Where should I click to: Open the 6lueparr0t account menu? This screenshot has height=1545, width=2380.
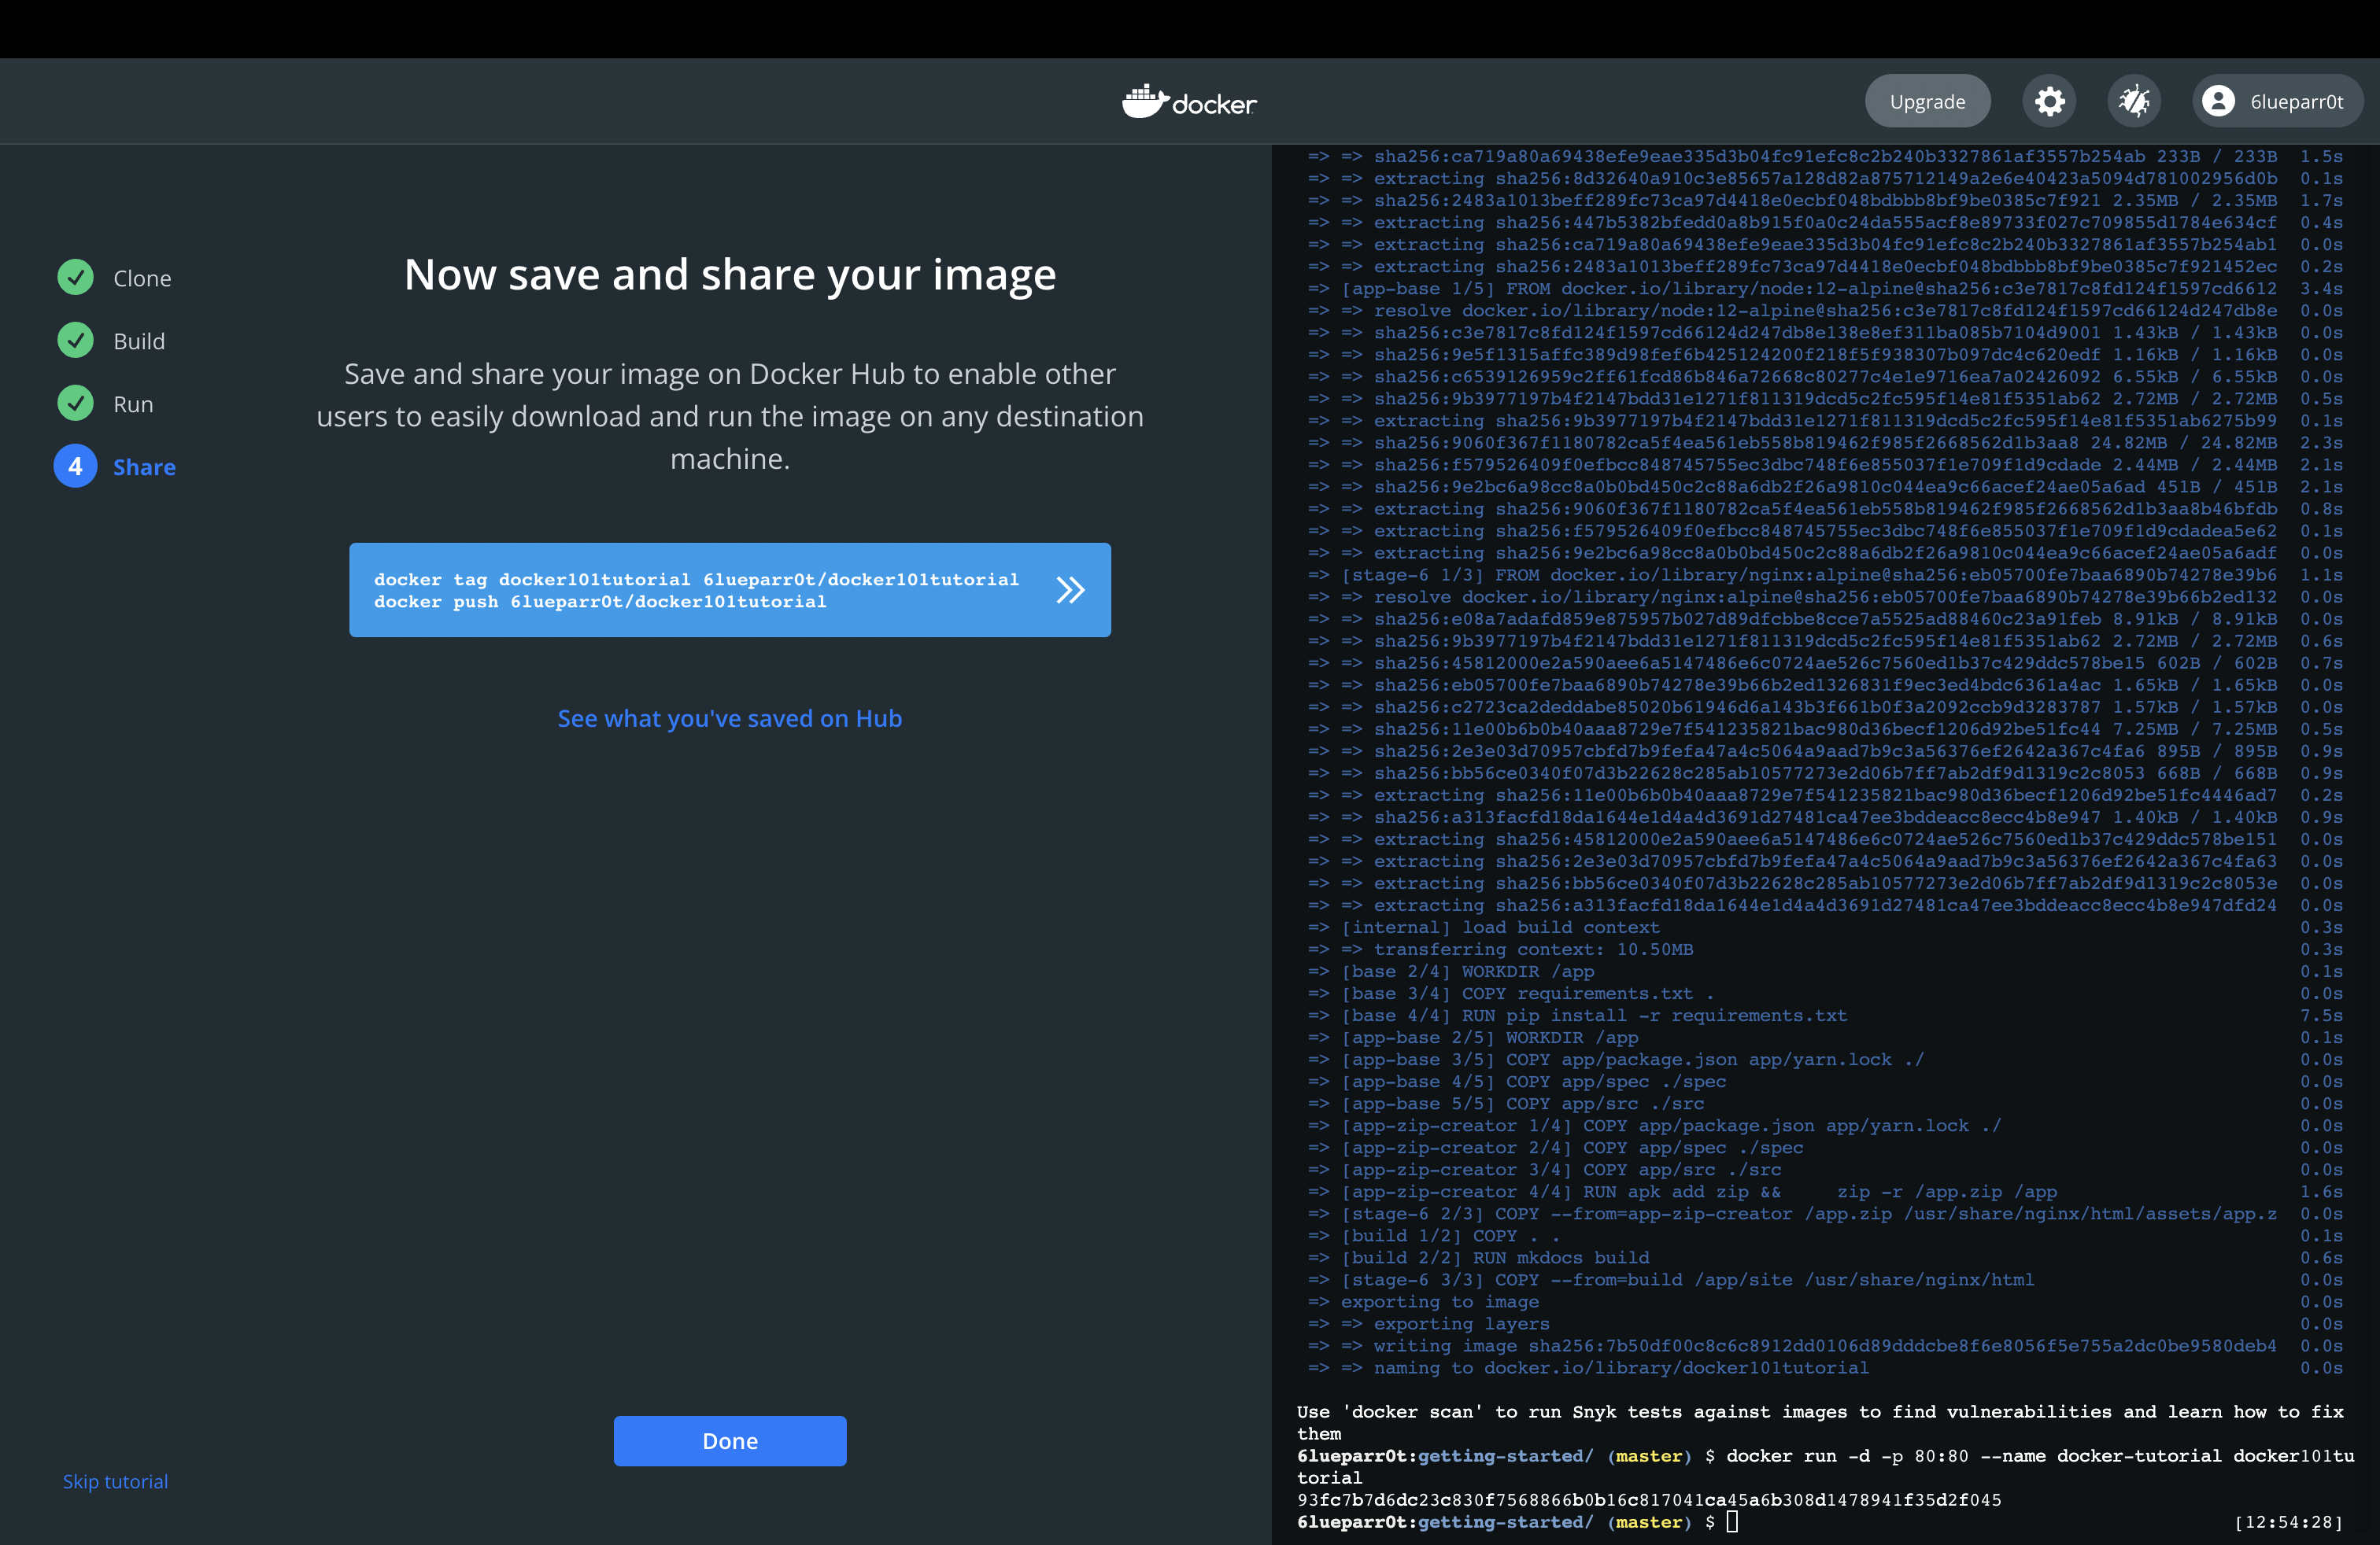tap(2295, 101)
